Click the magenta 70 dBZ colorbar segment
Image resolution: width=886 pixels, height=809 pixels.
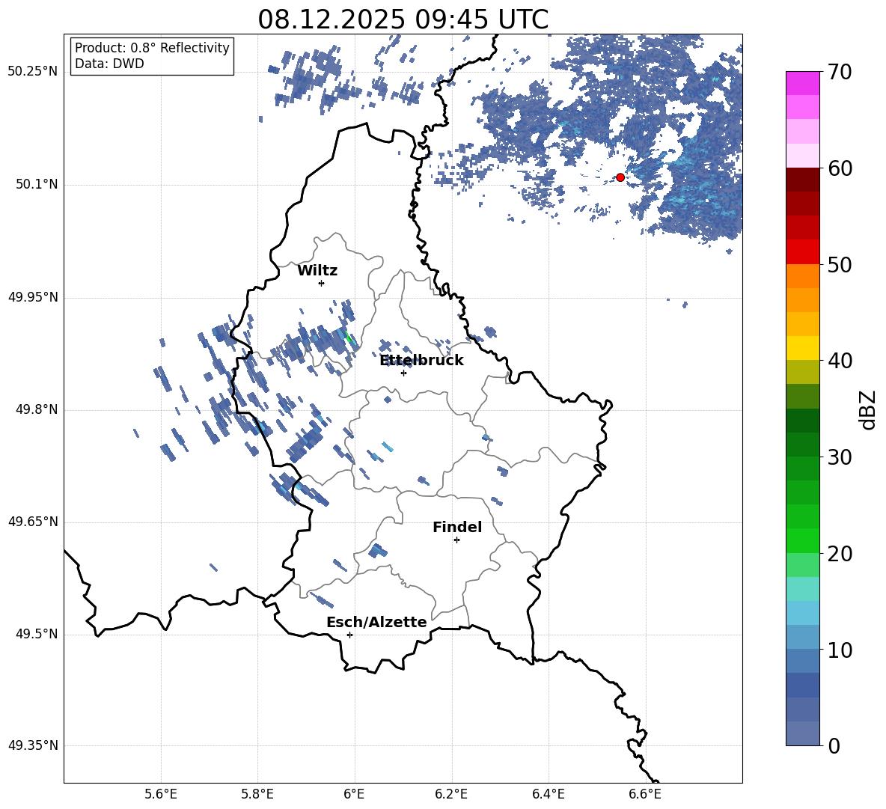click(x=802, y=83)
